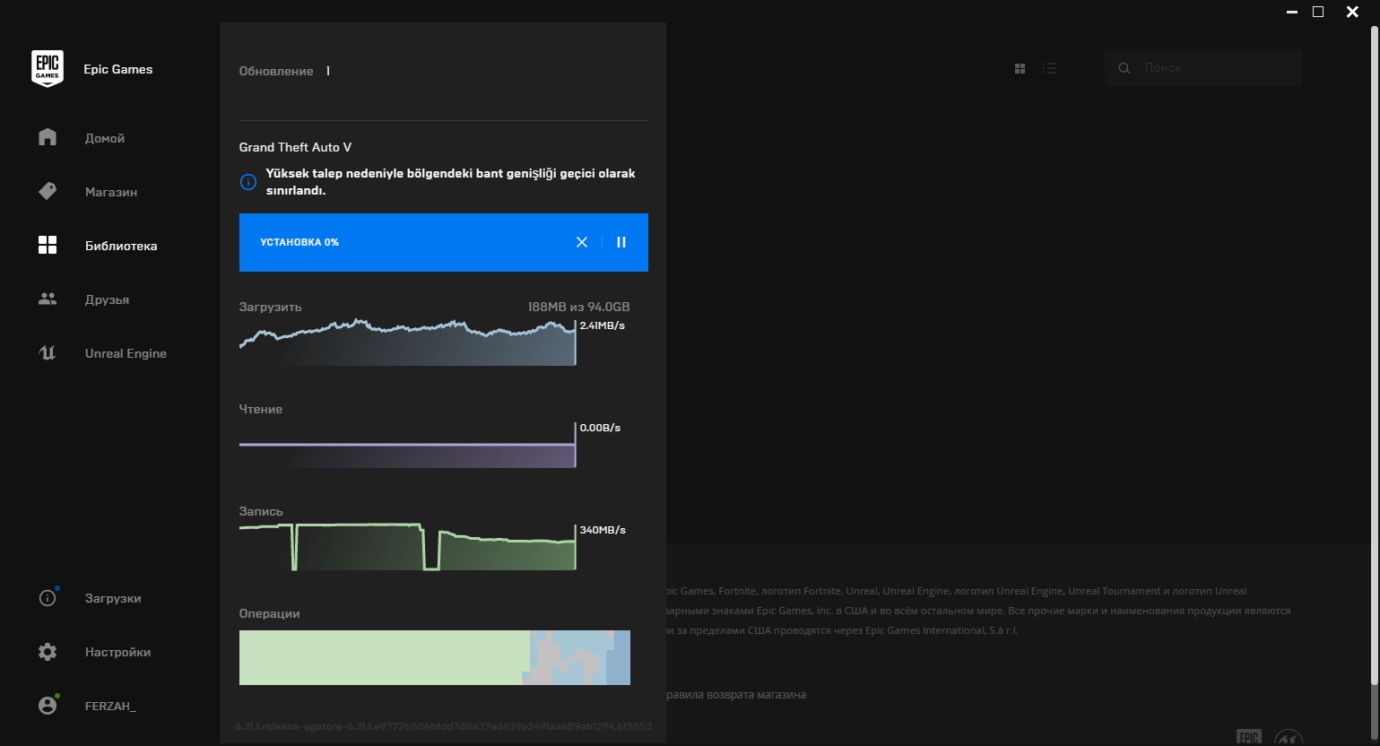The height and width of the screenshot is (746, 1380).
Task: Click the search magnifier icon
Action: [x=1124, y=68]
